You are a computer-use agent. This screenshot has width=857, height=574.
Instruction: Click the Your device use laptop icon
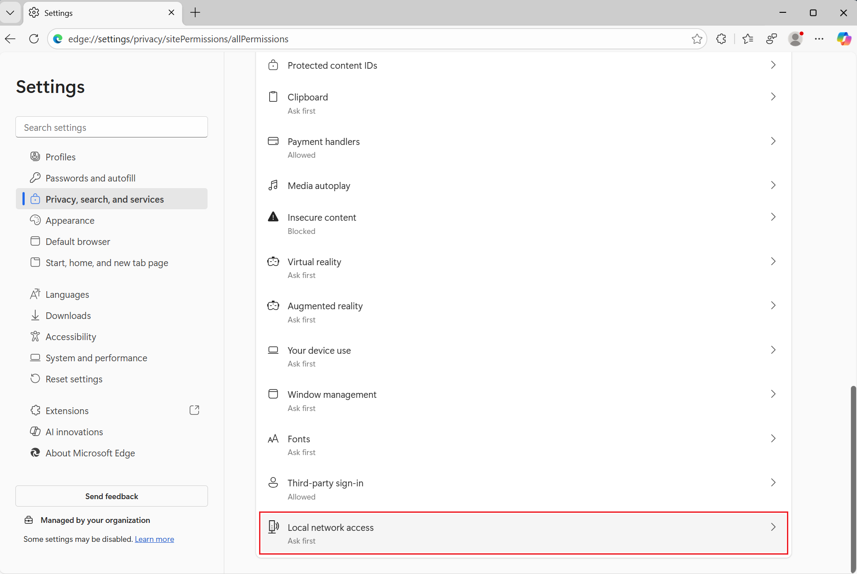point(273,350)
